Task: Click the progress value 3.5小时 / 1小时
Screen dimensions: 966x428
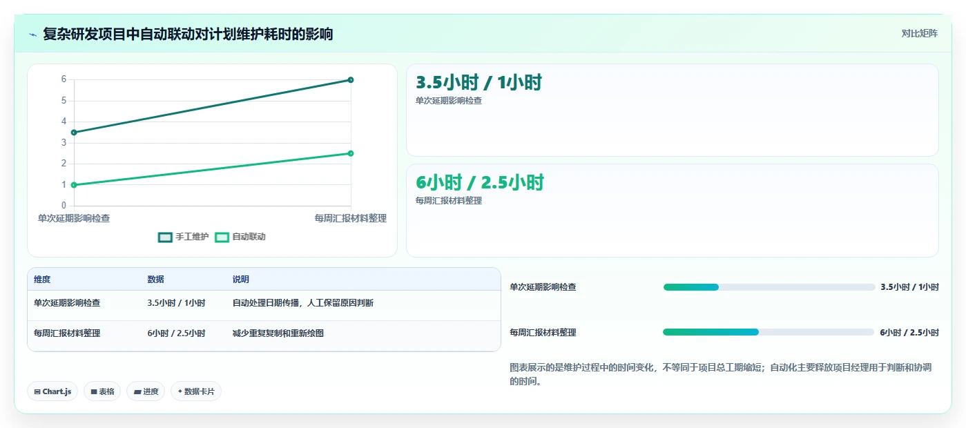Action: 909,287
